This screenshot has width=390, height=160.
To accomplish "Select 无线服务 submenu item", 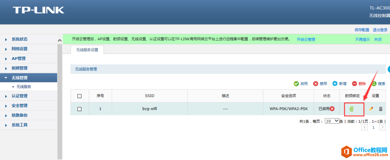I will coord(24,87).
